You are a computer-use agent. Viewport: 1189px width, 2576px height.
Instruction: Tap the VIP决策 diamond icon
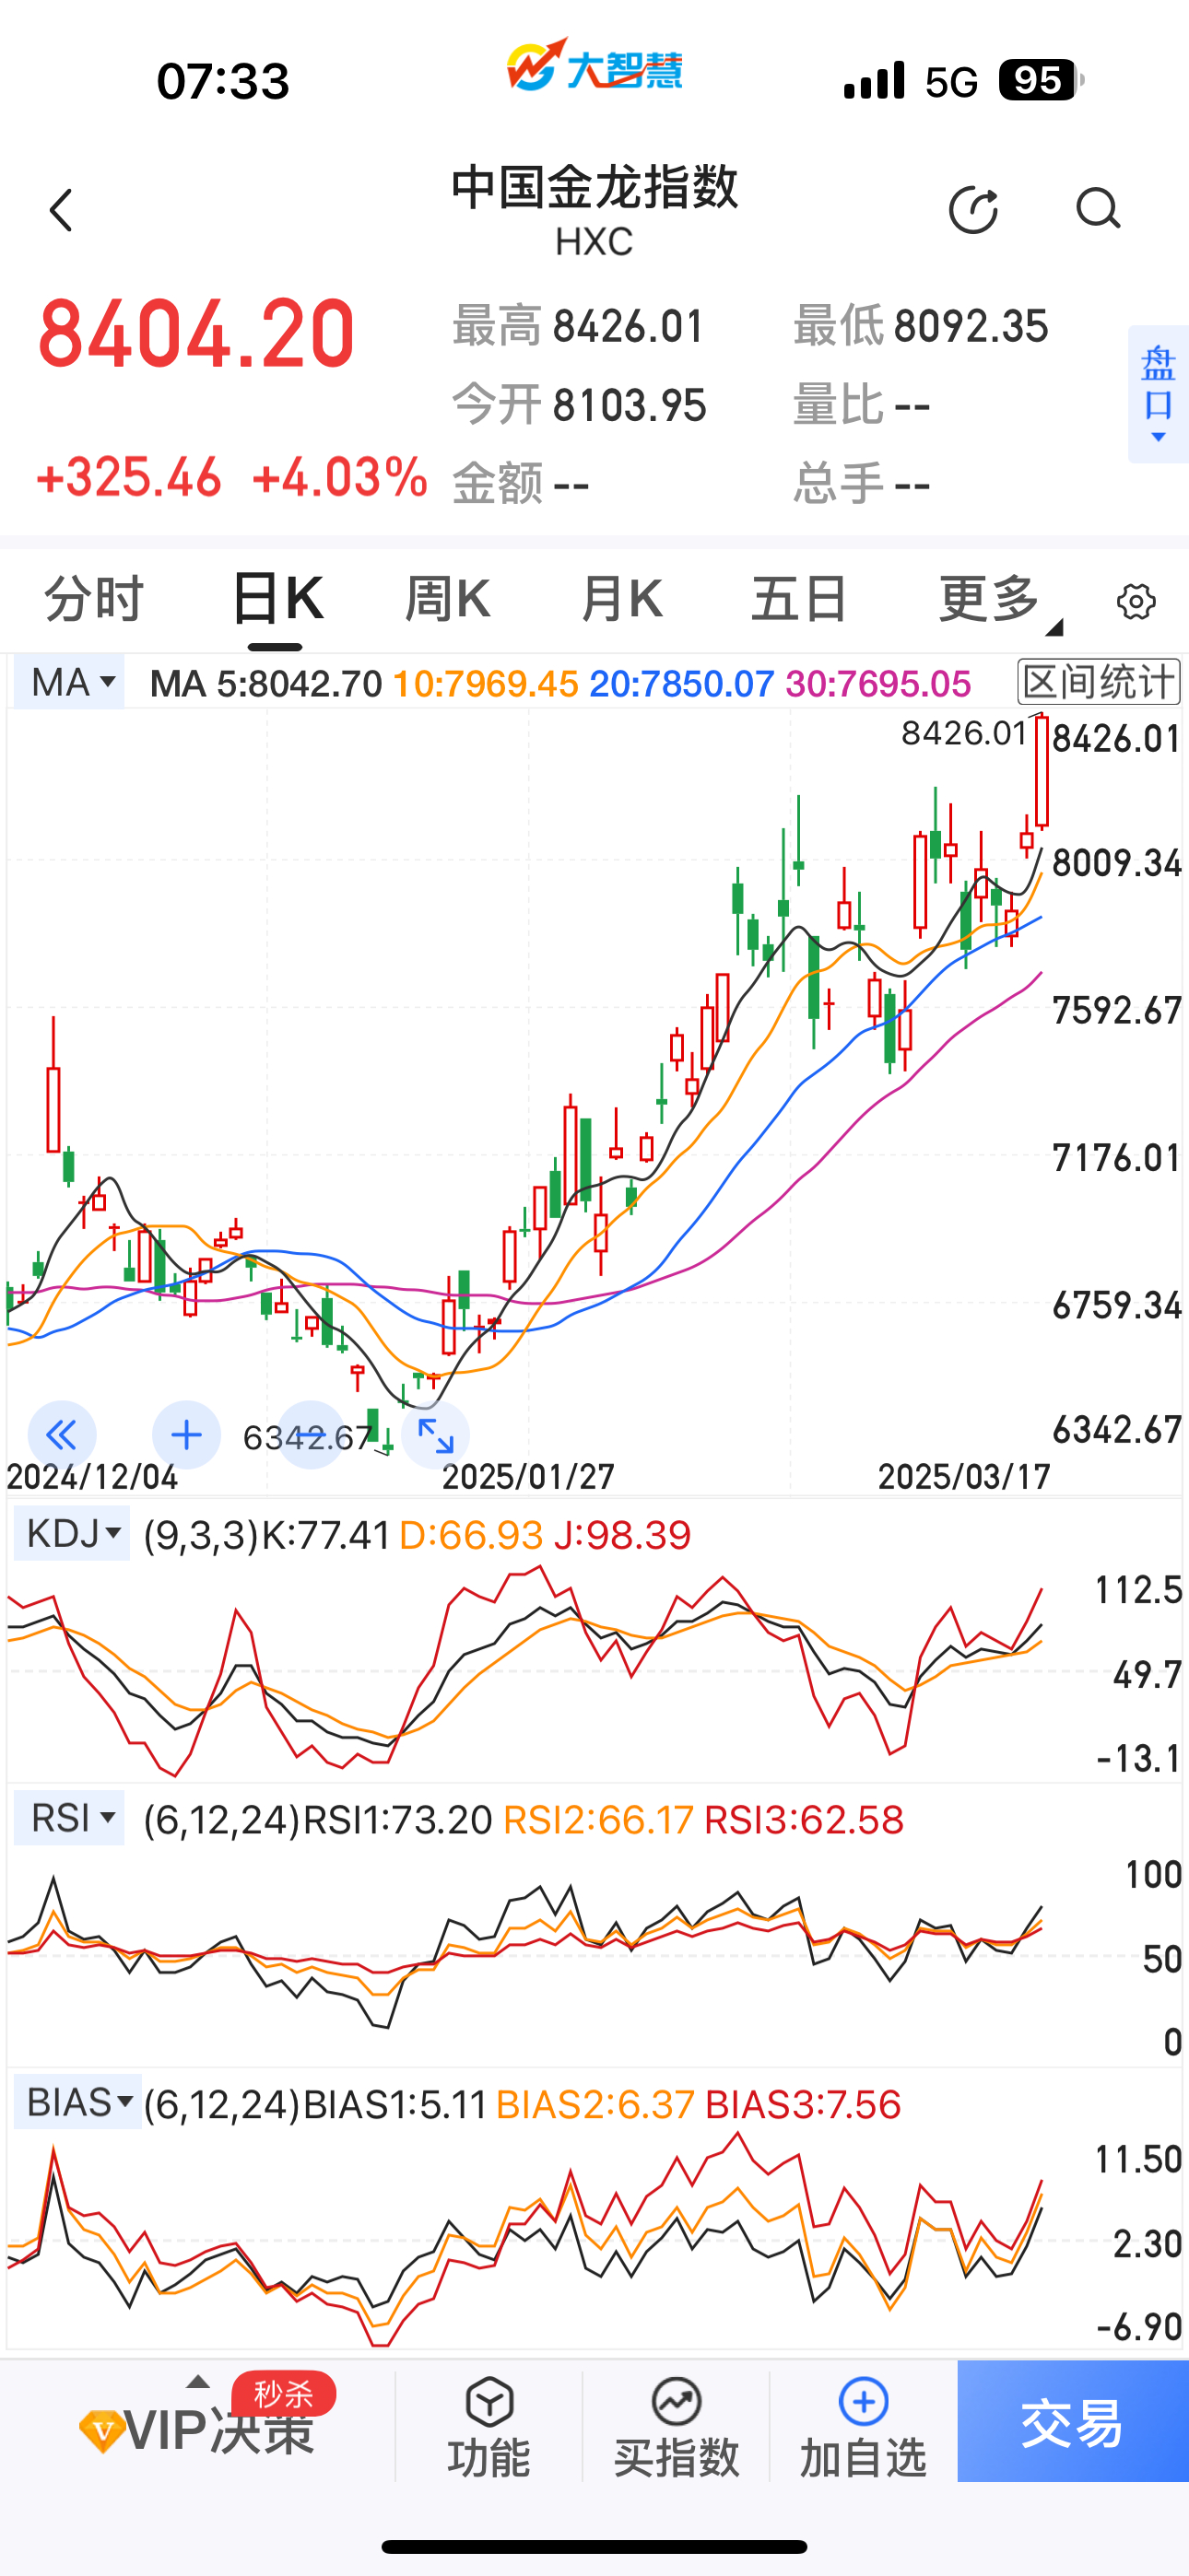[101, 2431]
